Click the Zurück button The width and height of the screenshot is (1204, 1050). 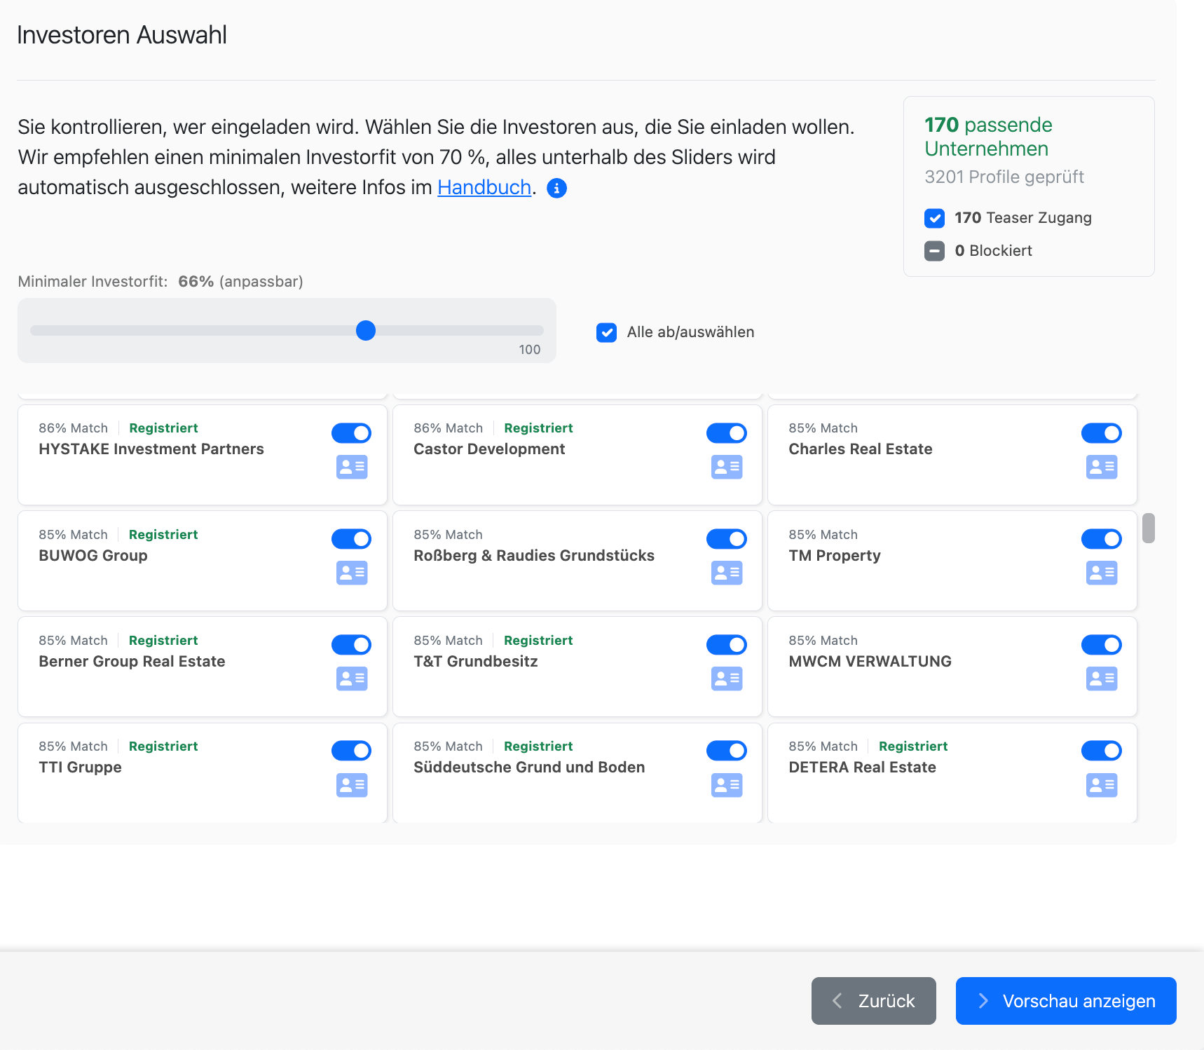point(873,1001)
